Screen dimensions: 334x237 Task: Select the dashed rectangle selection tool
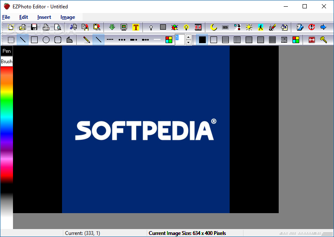[11, 40]
